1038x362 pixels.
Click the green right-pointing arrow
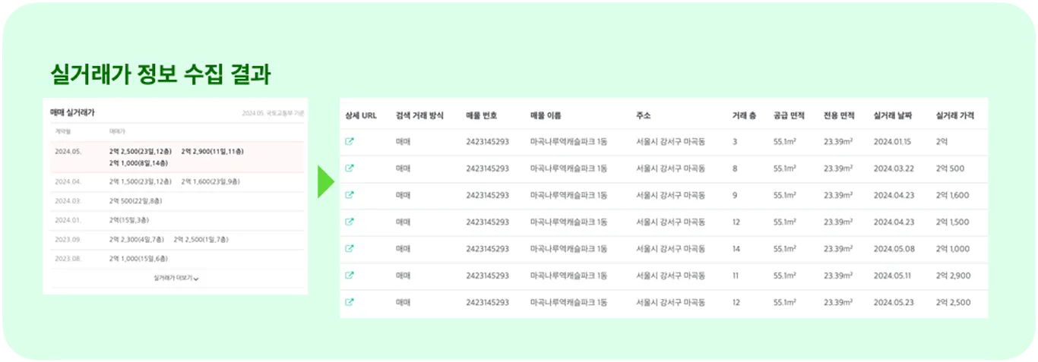325,183
